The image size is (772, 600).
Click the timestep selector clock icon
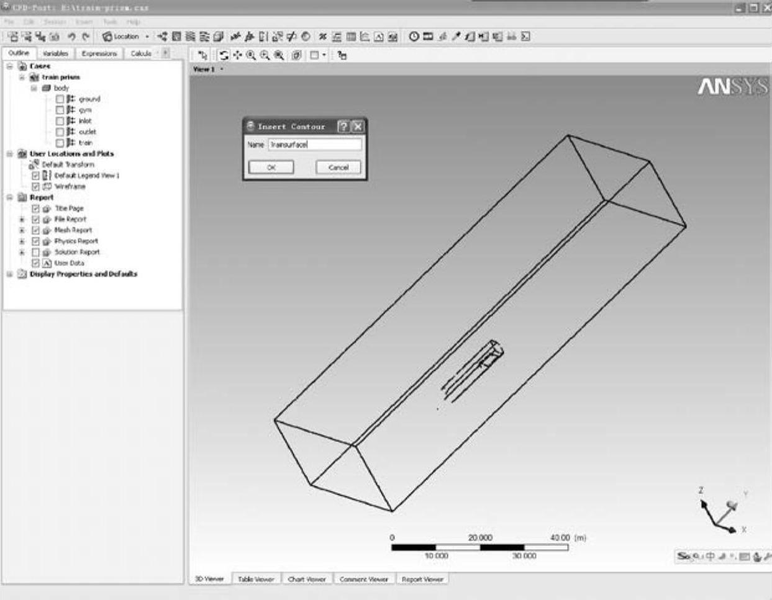[414, 37]
